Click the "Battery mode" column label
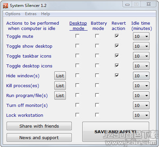The image size is (159, 147). (99, 26)
